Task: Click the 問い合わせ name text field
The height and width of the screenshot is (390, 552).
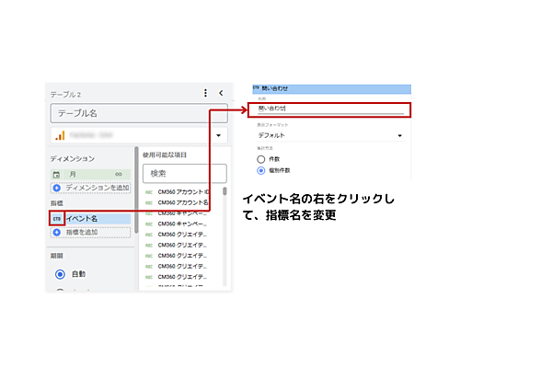Action: 328,109
